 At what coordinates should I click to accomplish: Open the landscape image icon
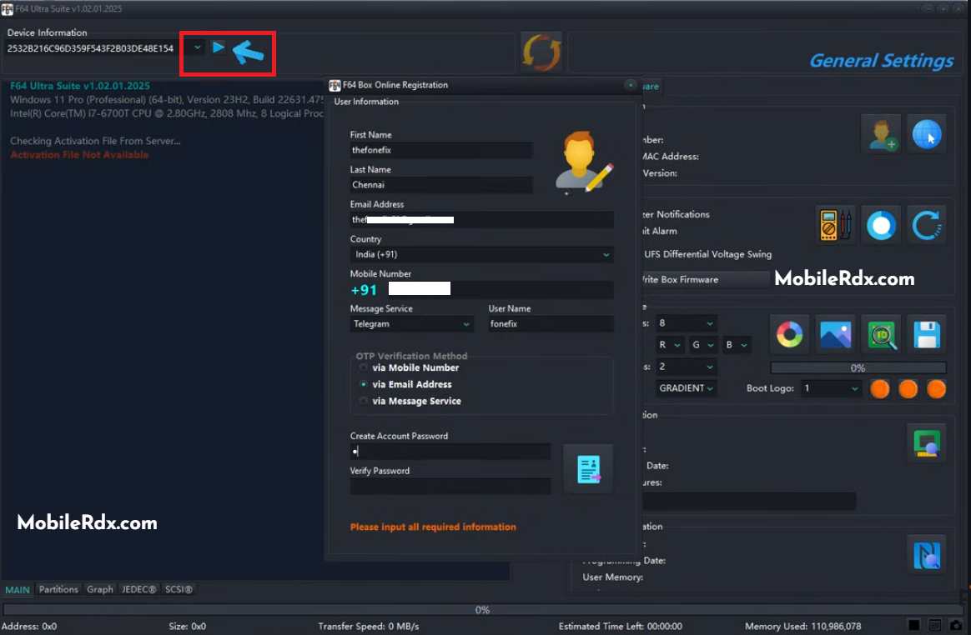[835, 335]
